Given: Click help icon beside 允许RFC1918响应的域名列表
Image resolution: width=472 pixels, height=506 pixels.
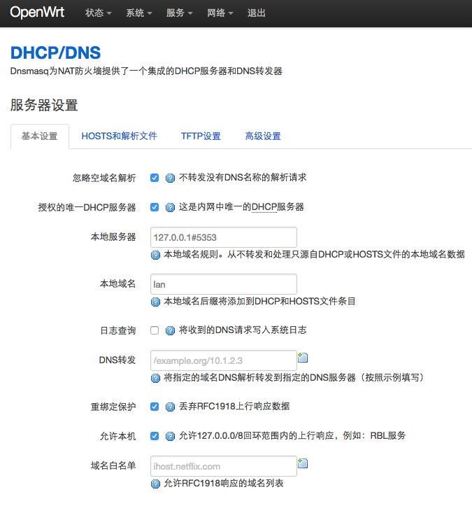Looking at the screenshot, I should [x=155, y=484].
